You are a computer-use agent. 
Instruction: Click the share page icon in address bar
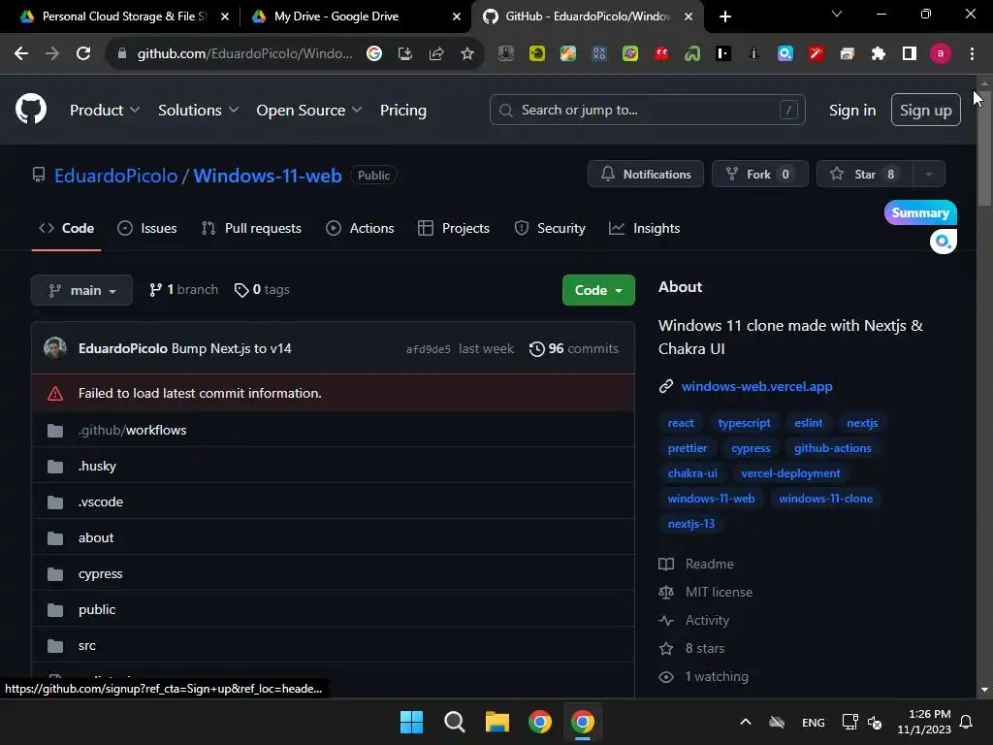pyautogui.click(x=436, y=54)
